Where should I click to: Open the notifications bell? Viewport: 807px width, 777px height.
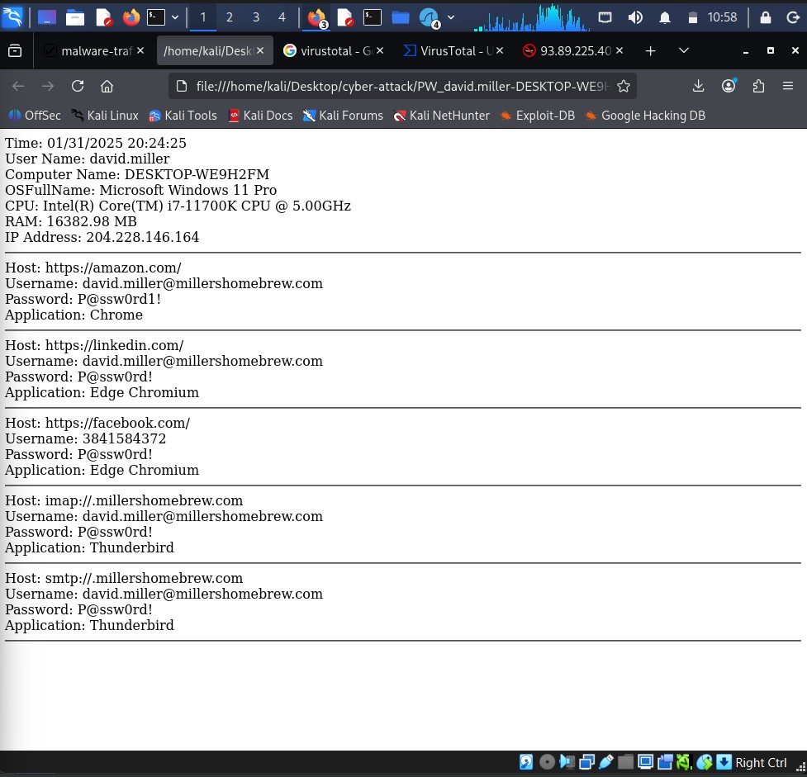665,17
